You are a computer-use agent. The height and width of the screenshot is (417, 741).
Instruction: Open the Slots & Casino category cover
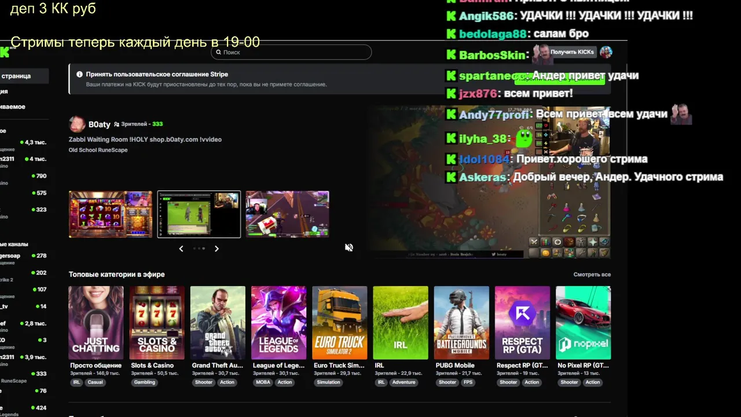click(x=157, y=323)
